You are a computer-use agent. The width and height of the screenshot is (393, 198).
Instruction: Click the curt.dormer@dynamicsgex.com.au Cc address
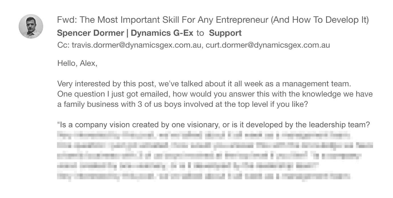(268, 45)
